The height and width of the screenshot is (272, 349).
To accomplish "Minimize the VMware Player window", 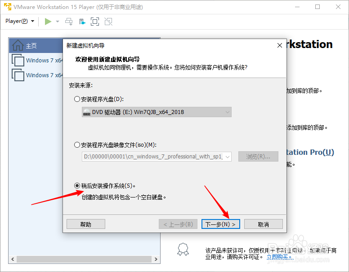I will click(297, 7).
